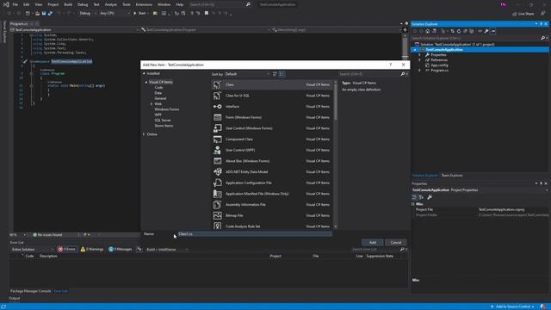Click the Show All Files icon in Solution Explorer
Image resolution: width=551 pixels, height=310 pixels.
pos(472,31)
